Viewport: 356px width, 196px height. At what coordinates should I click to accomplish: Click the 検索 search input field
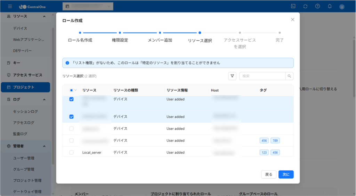click(262, 76)
